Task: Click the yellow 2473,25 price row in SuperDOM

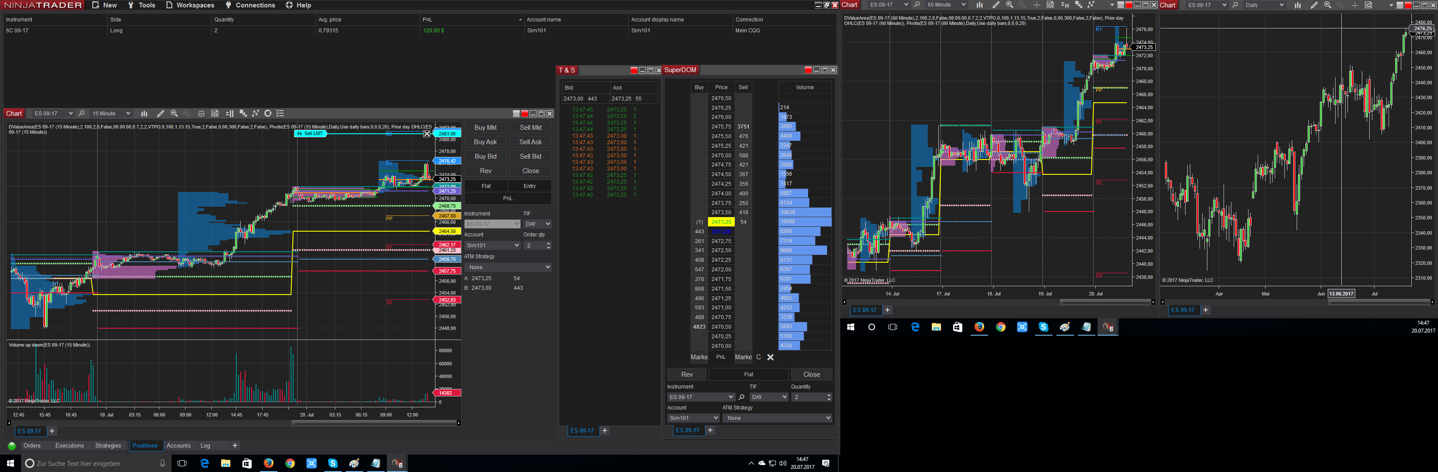Action: coord(721,222)
